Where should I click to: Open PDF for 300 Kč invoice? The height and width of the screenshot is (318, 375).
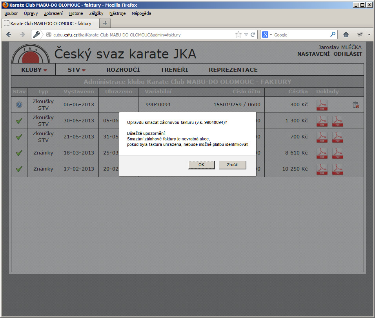click(322, 105)
